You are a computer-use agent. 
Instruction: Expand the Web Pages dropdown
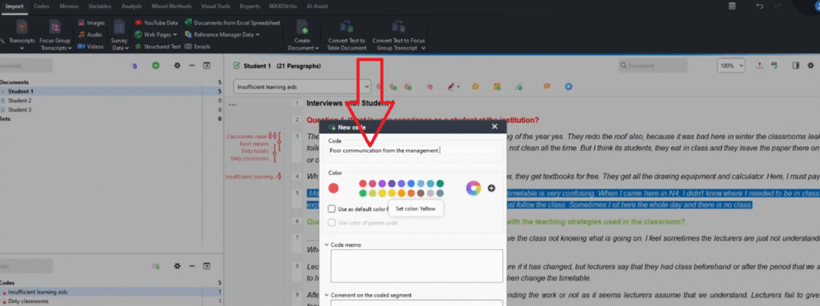click(156, 34)
